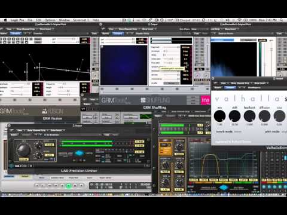Open the Apple menu

(5, 20)
